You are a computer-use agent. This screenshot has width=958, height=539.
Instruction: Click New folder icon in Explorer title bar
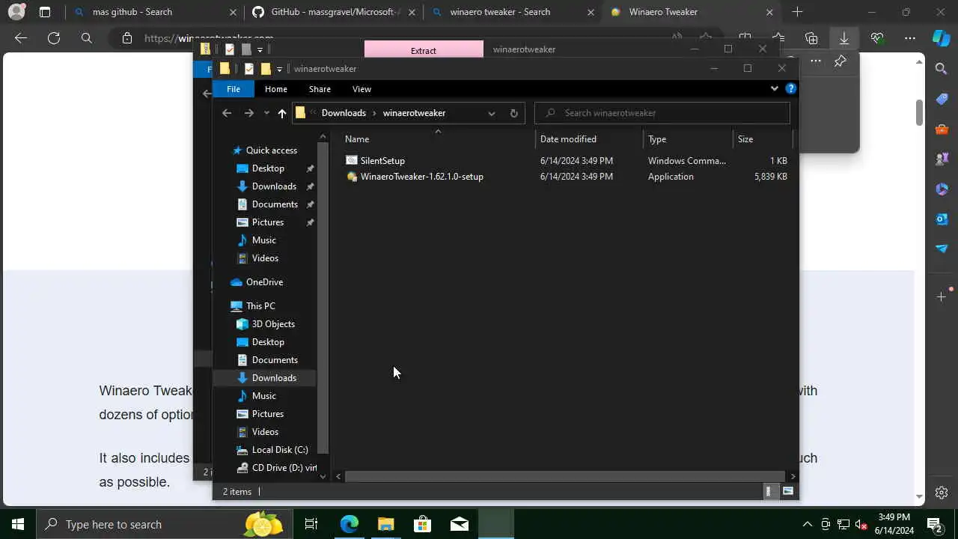point(265,69)
